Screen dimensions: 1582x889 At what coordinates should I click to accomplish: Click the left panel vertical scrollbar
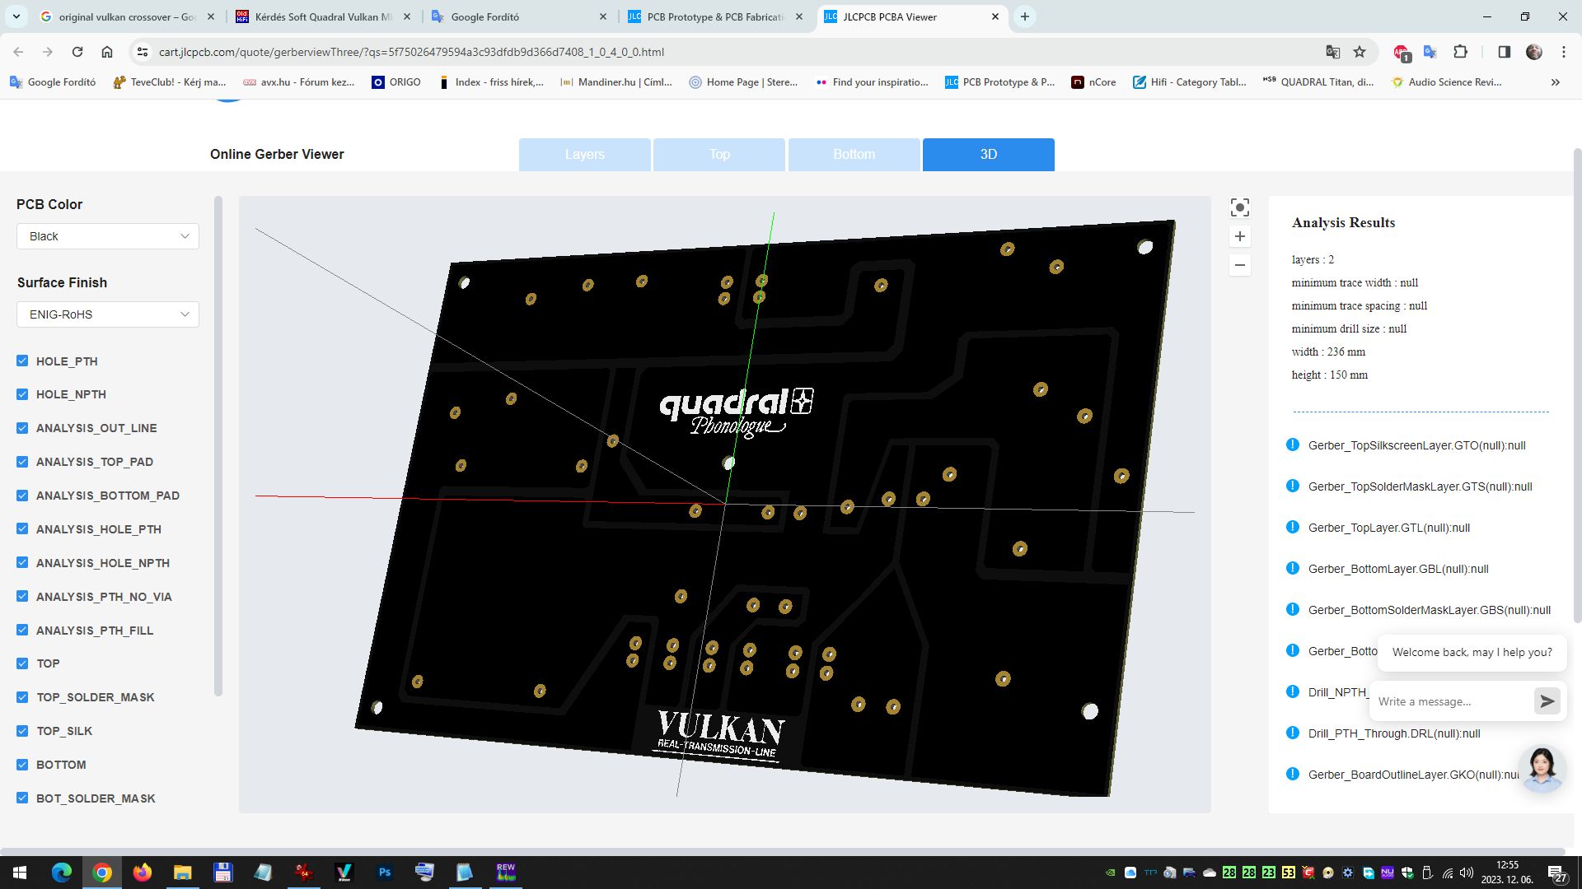(218, 444)
